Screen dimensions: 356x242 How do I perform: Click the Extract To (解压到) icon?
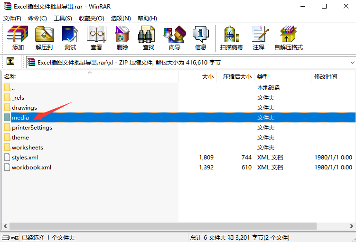click(44, 34)
